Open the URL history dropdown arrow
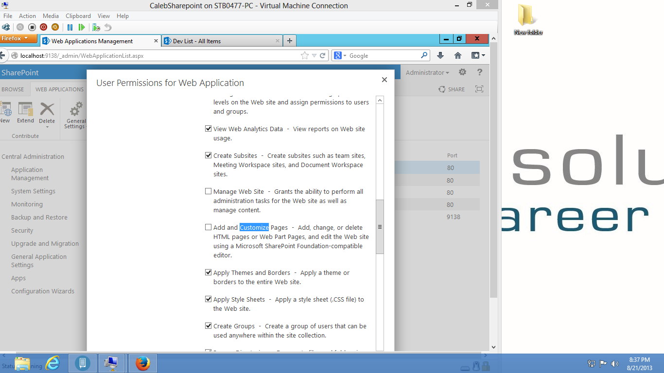This screenshot has width=664, height=373. click(314, 55)
